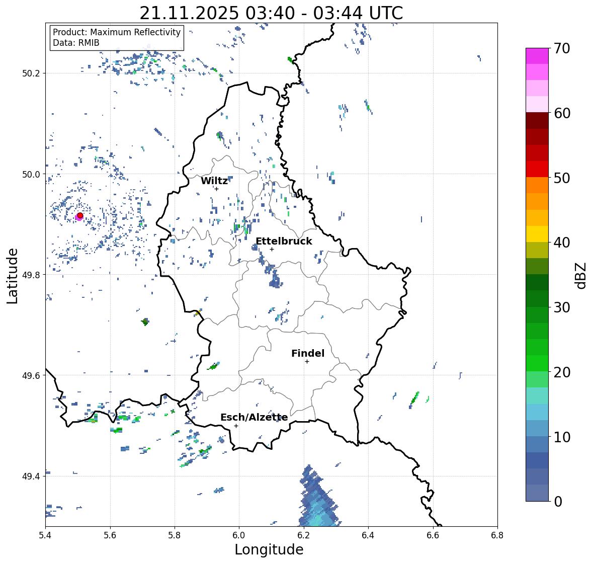Click the red dot marker near longitude 5.5

click(80, 215)
